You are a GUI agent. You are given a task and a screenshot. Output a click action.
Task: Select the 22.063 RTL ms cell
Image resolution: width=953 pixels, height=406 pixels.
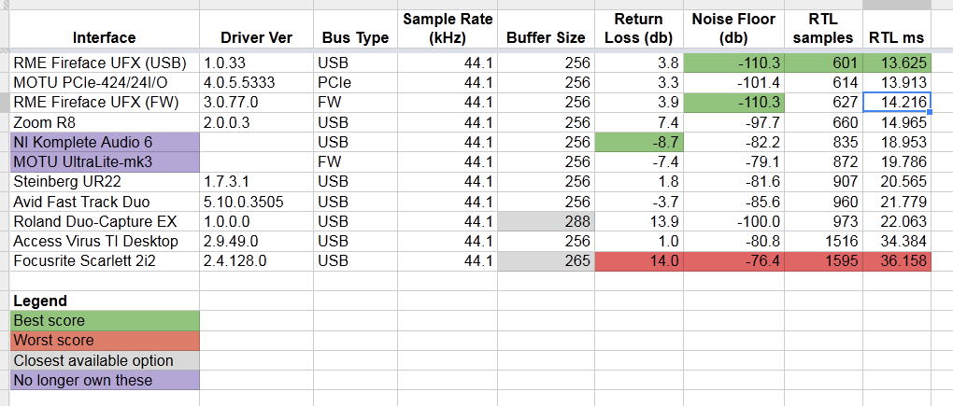(897, 221)
